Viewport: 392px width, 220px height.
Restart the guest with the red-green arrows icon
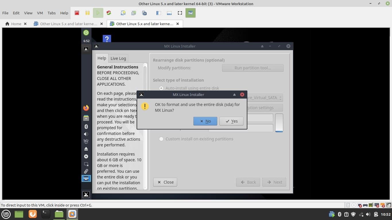tap(109, 13)
